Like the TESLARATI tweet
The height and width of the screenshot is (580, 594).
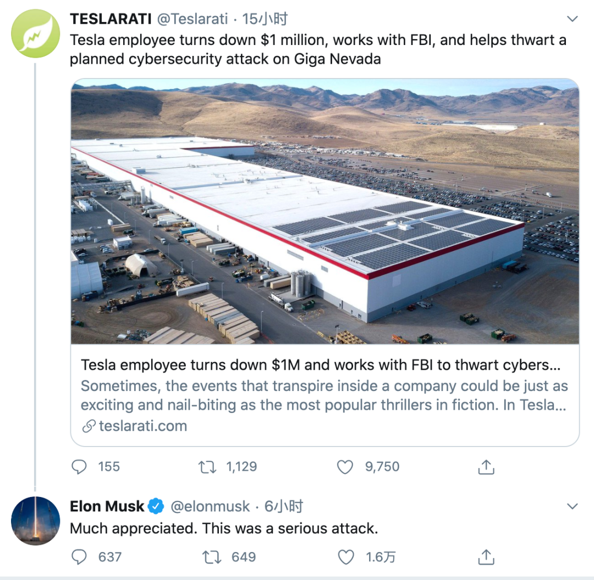(345, 467)
